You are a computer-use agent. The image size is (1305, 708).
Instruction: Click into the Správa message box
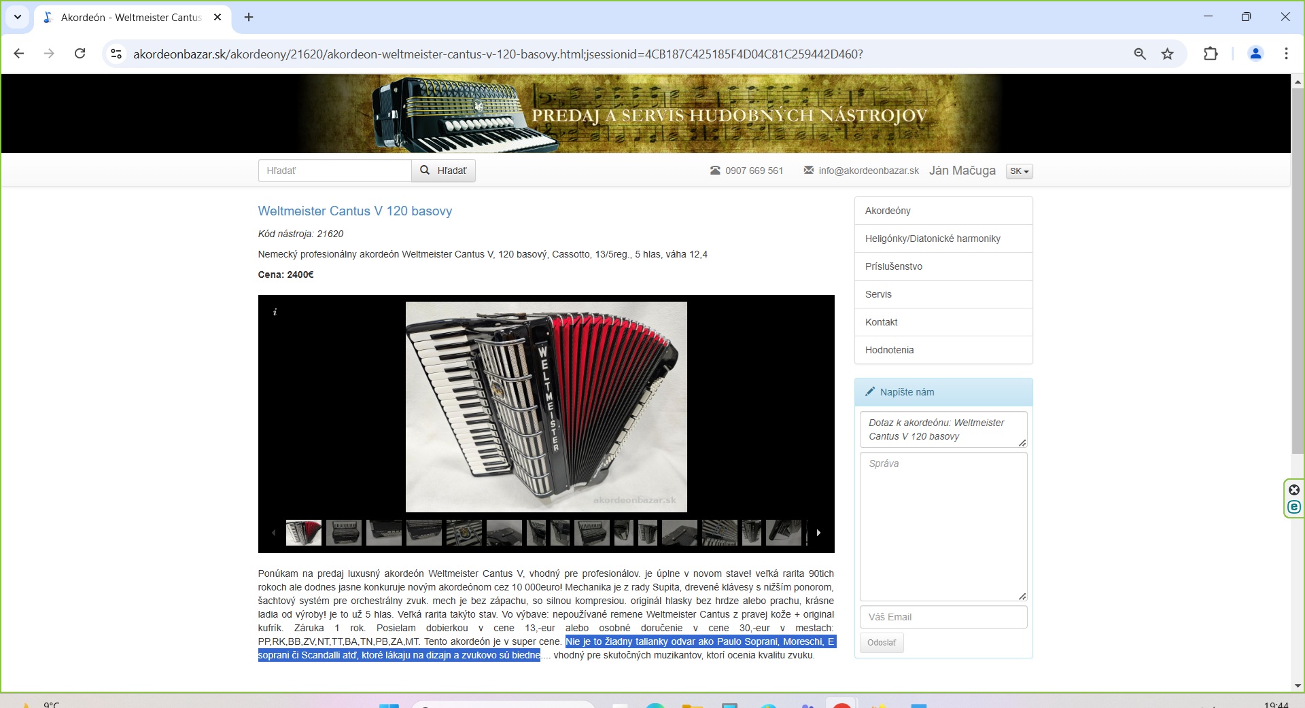[x=943, y=527]
